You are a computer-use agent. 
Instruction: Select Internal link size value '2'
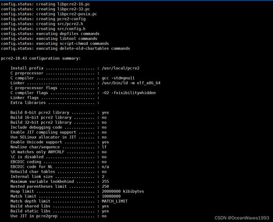[103, 176]
